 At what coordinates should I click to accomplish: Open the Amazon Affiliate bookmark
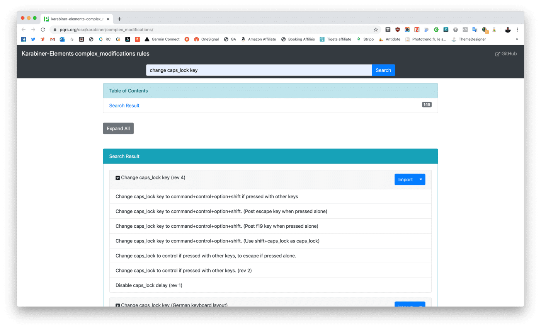click(x=259, y=39)
